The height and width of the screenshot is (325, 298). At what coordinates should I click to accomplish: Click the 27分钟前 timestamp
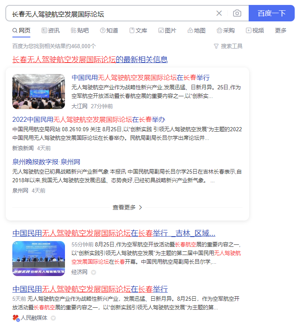click(x=102, y=106)
